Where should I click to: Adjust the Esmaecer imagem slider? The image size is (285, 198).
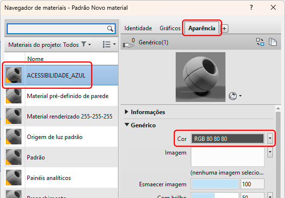215,184
